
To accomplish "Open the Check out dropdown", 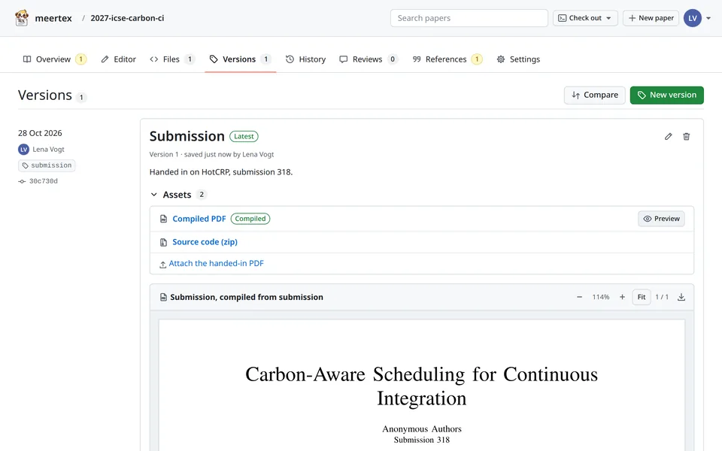I will (x=585, y=18).
